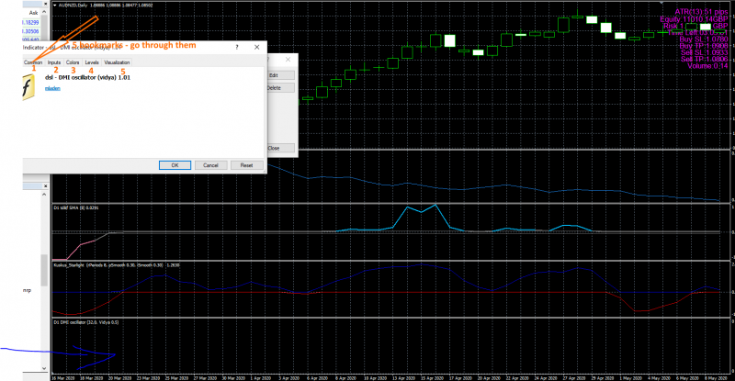
Task: Open the Levels tab
Action: [x=92, y=62]
